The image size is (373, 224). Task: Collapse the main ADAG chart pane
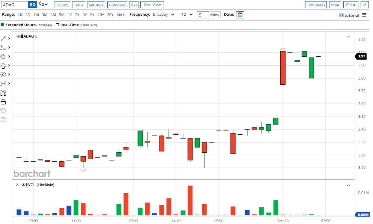pyautogui.click(x=348, y=37)
